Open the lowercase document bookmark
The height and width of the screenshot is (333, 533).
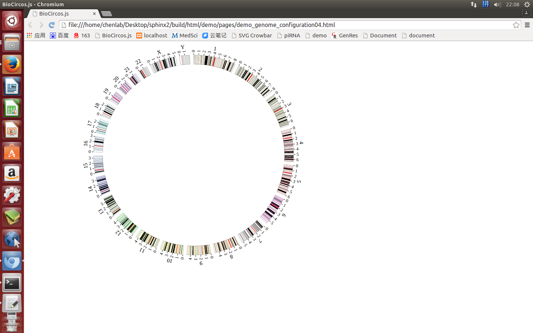click(x=418, y=36)
